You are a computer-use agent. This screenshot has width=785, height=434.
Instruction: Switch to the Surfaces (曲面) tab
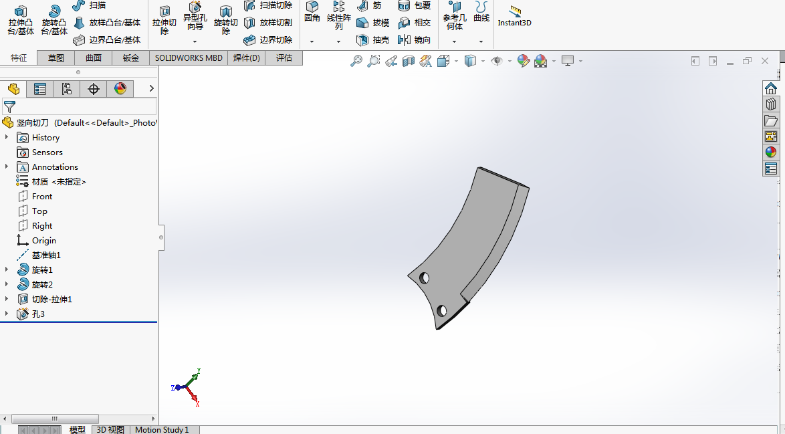[x=93, y=58]
